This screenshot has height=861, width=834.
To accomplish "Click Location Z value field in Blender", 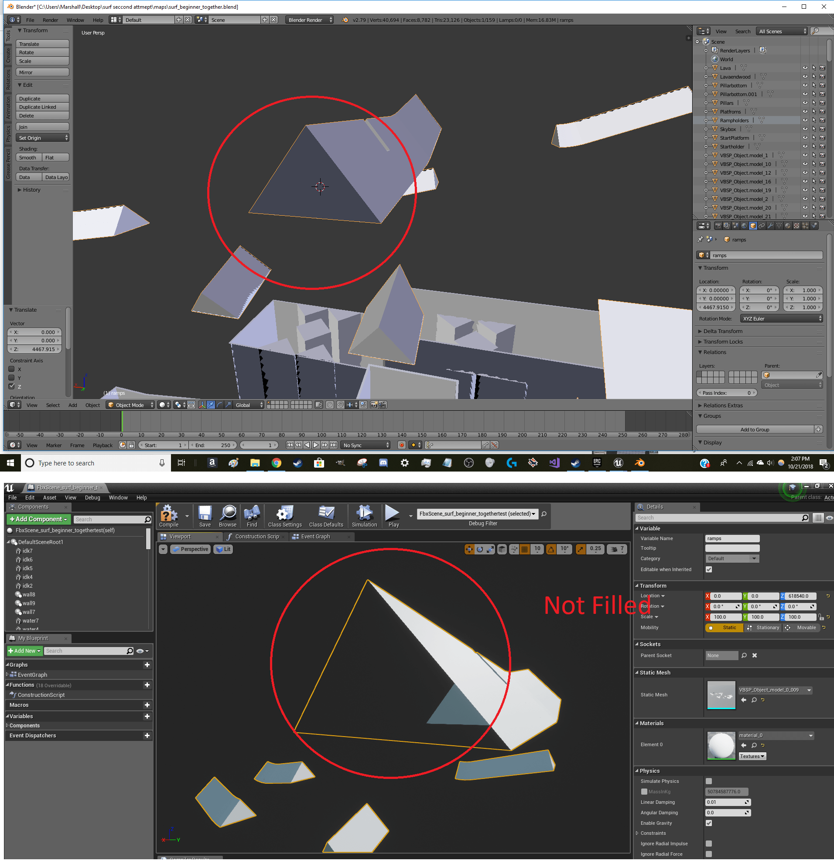I will [x=716, y=307].
